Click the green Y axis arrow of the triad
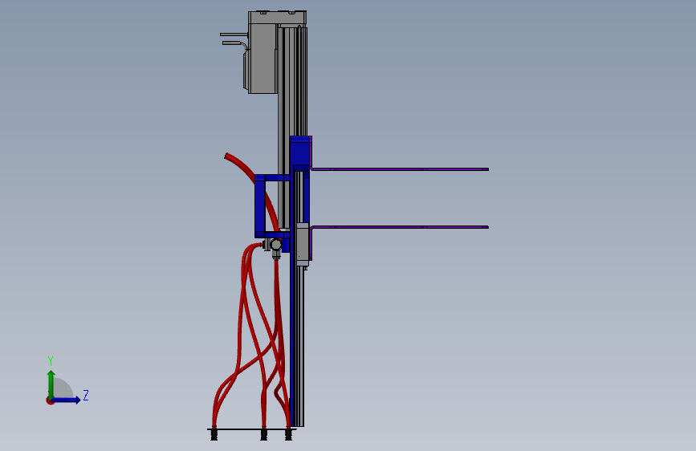 (51, 384)
